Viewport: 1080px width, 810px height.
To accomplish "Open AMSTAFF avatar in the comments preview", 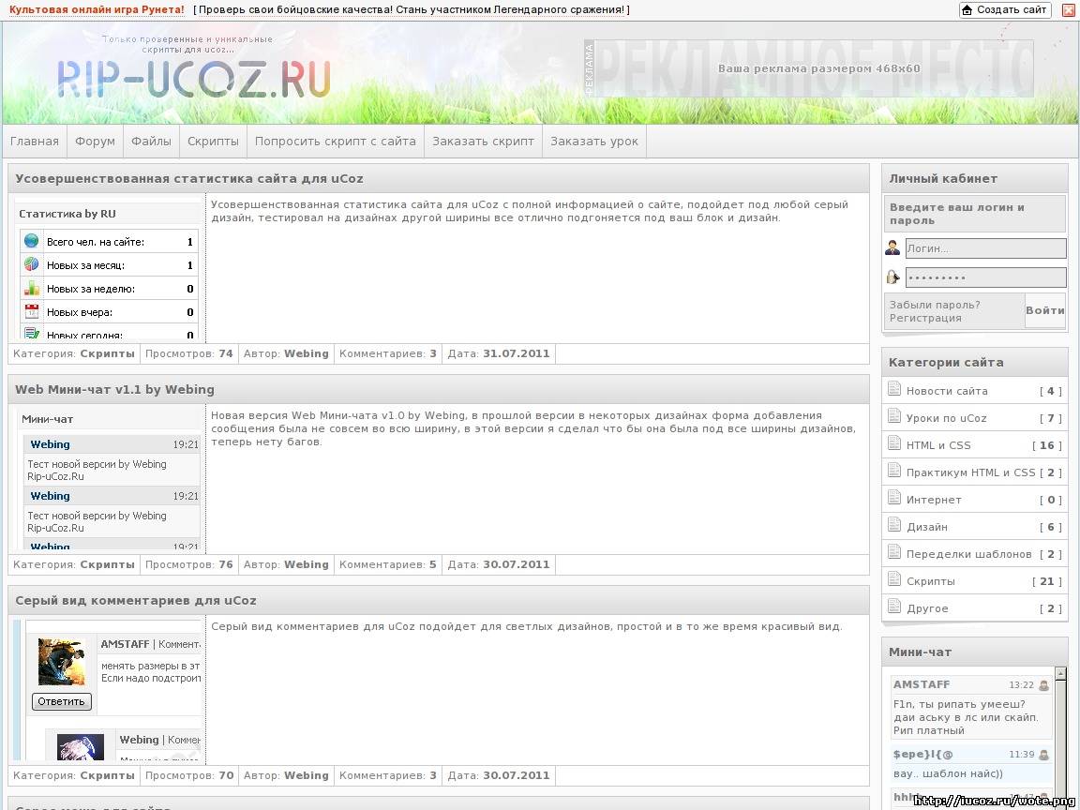I will pyautogui.click(x=61, y=662).
